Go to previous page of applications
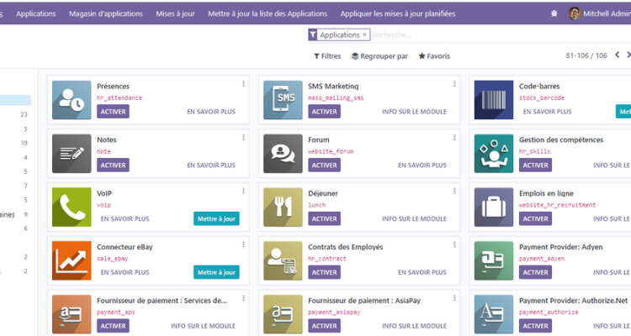 point(617,55)
